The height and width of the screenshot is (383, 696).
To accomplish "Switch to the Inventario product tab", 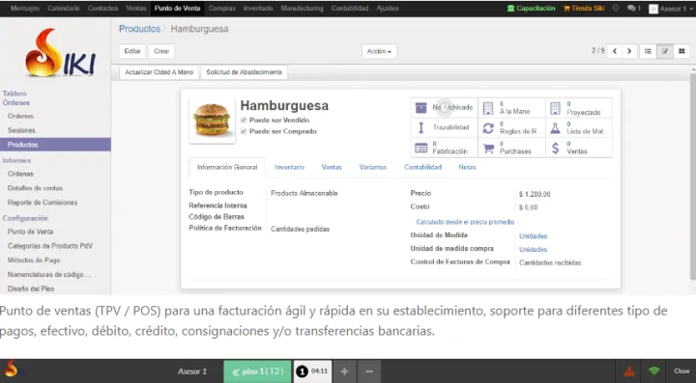I will [289, 167].
